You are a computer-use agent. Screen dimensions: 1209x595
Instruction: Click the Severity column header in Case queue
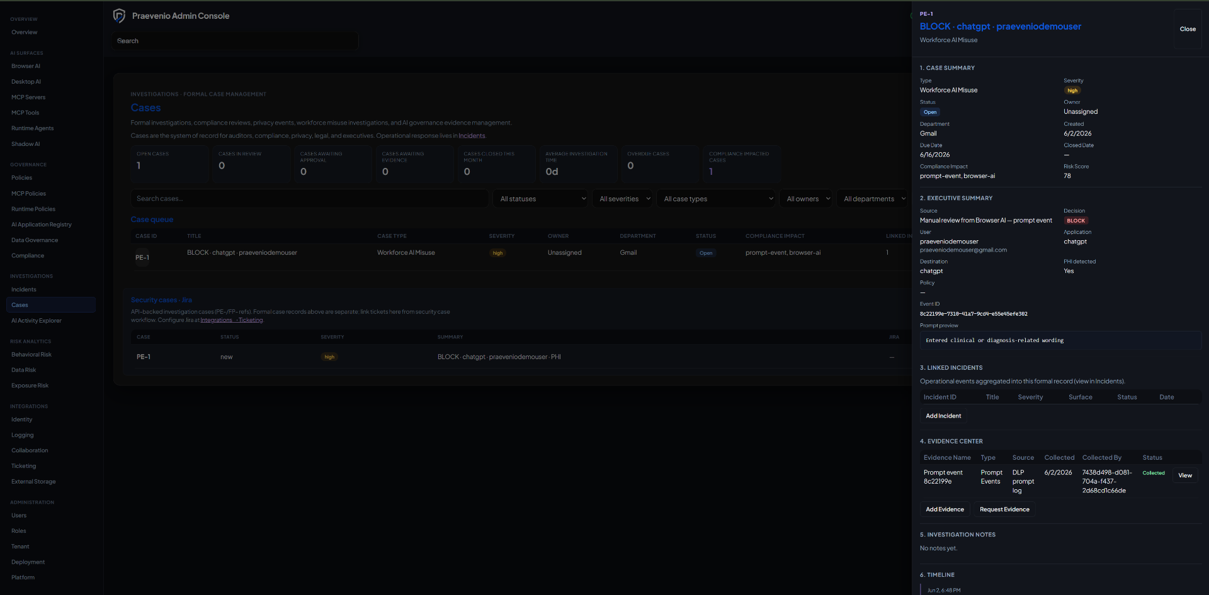[x=502, y=236]
